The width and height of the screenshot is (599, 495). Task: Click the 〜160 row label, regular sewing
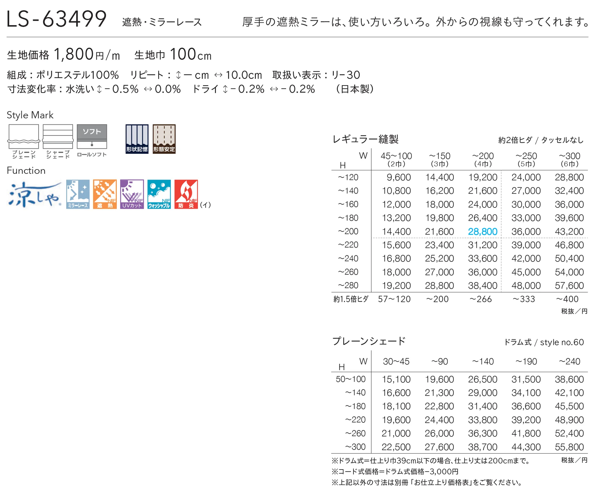click(348, 204)
